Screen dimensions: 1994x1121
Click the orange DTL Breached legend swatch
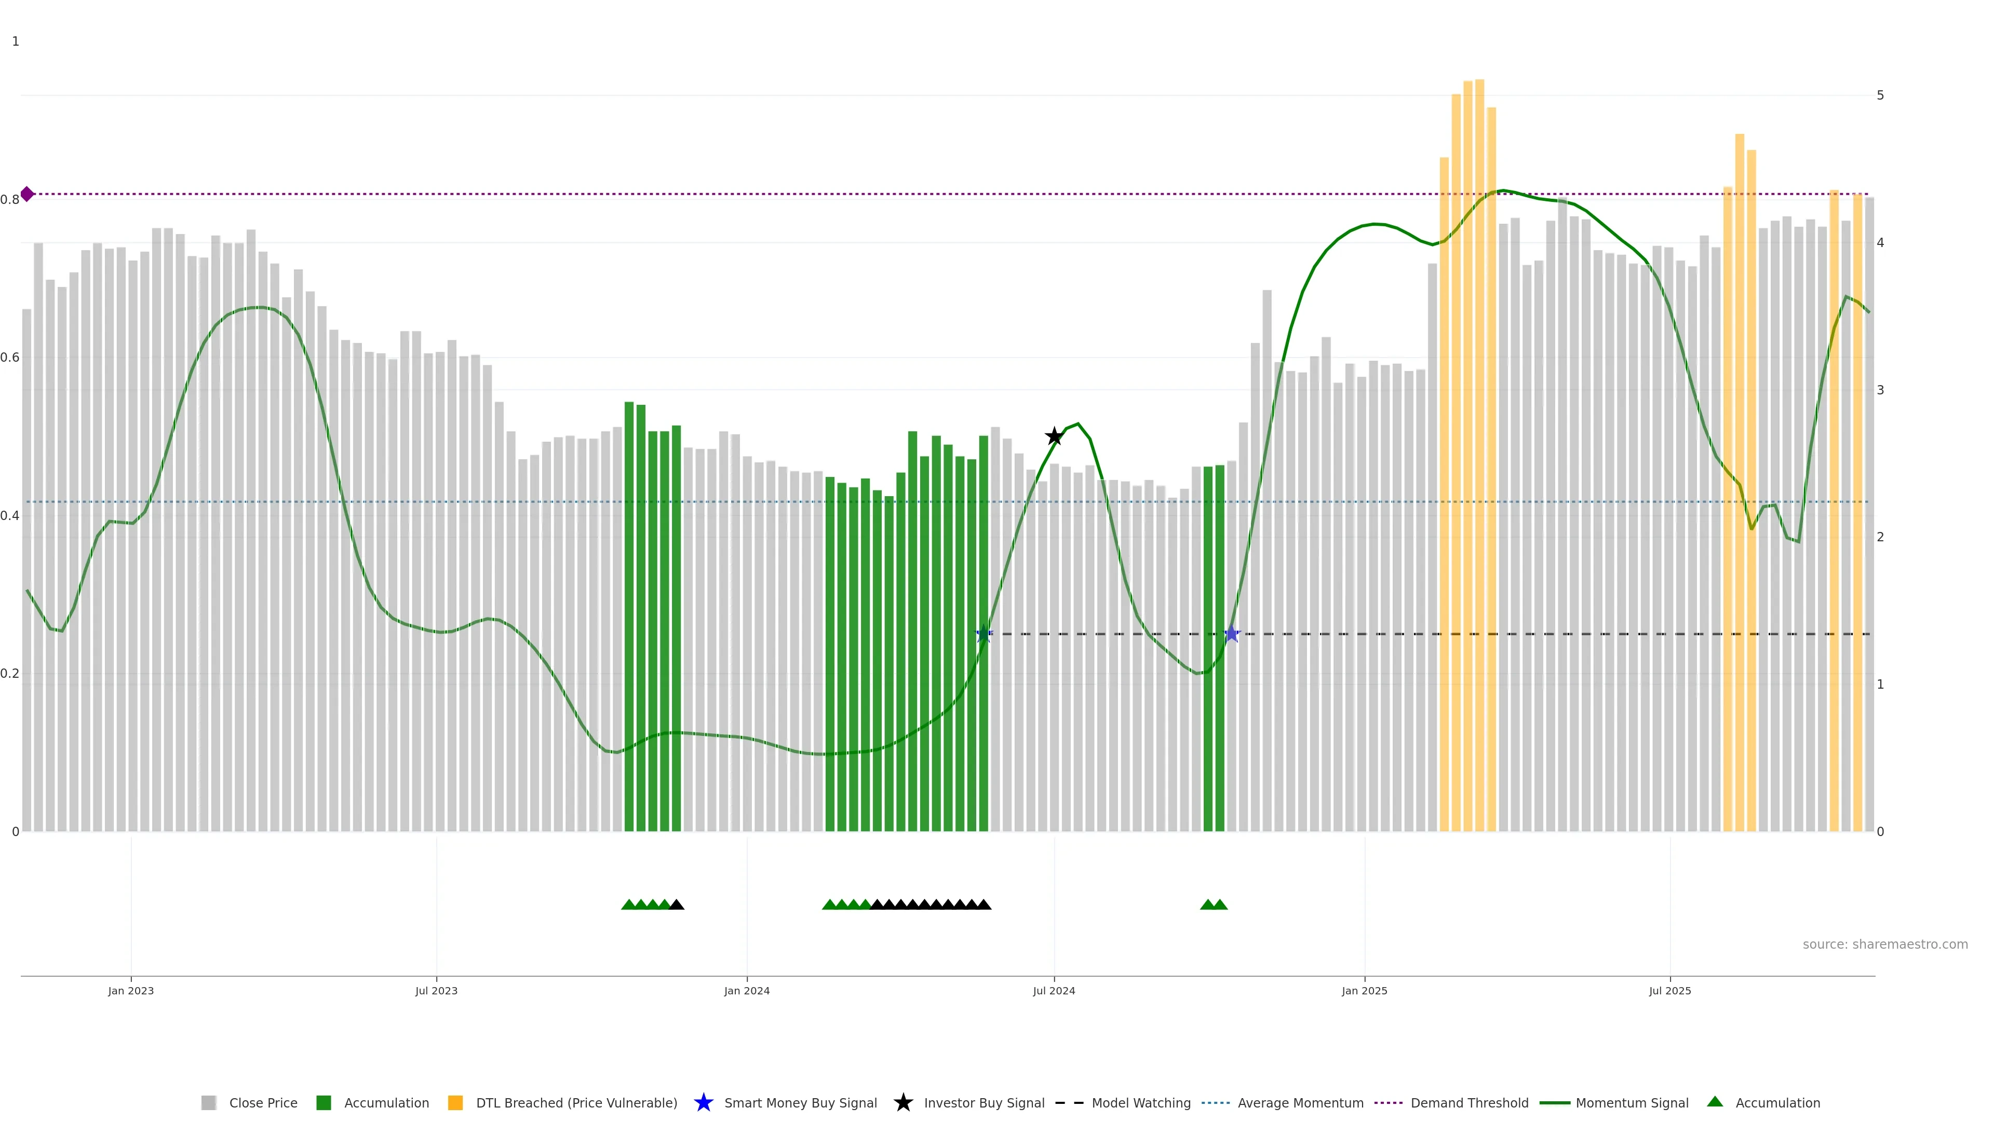pyautogui.click(x=455, y=1103)
